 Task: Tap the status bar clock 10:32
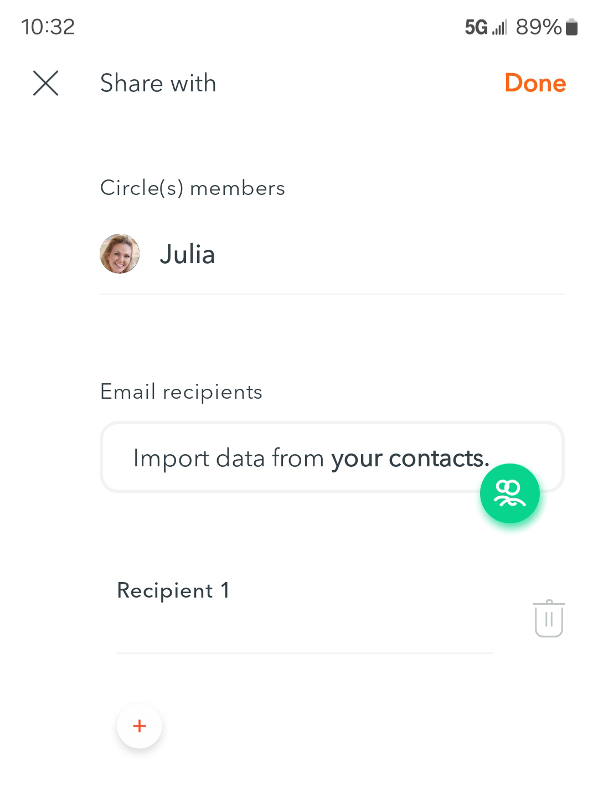tap(48, 27)
